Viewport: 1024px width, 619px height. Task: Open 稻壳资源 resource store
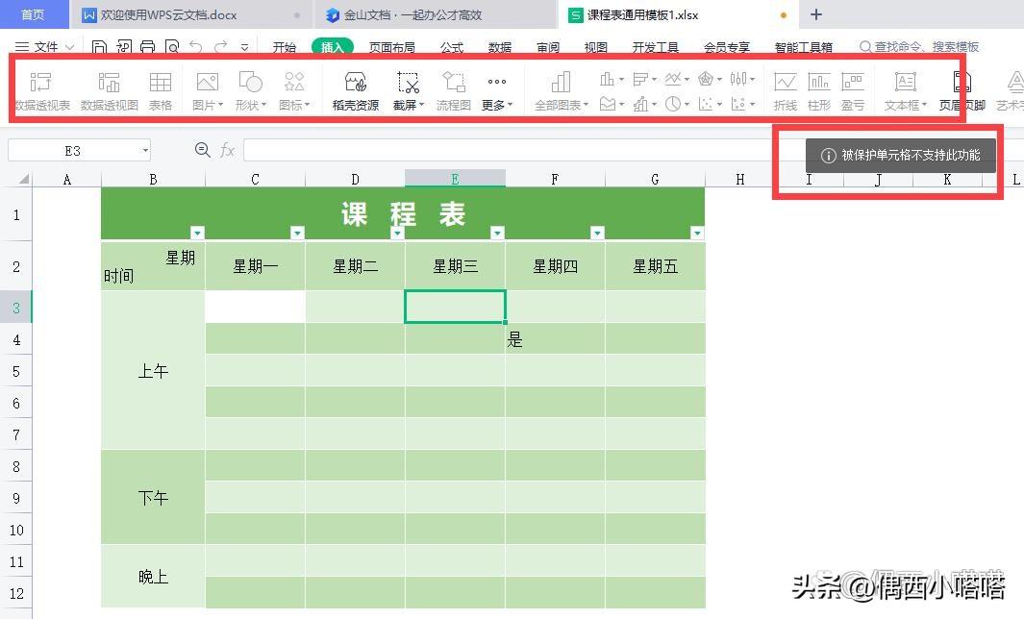(355, 90)
